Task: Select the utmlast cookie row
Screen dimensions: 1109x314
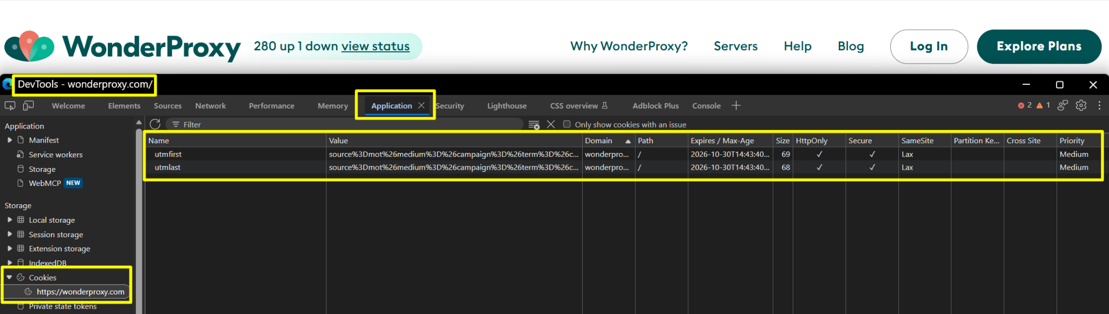Action: (624, 168)
